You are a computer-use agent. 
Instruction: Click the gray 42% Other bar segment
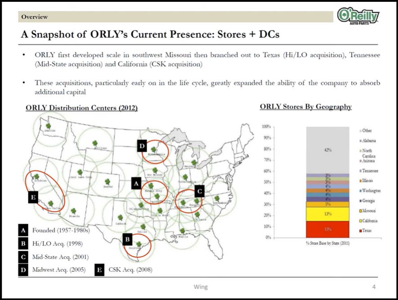(x=327, y=150)
